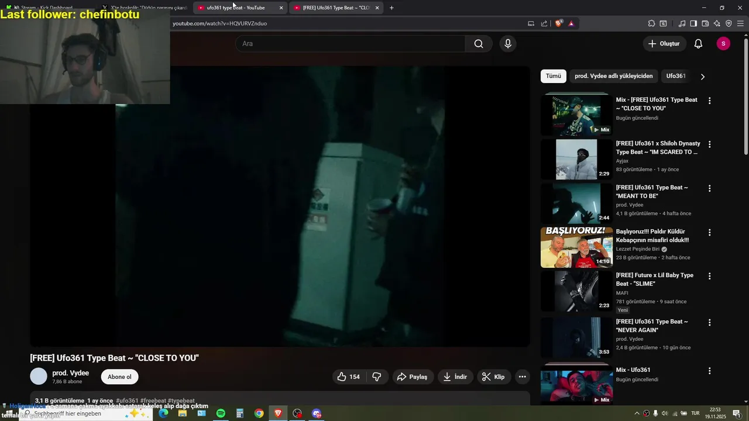Open options for Future x Lil Baby SLIME

pyautogui.click(x=710, y=276)
